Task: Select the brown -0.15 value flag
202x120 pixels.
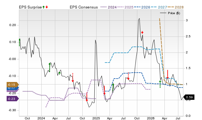Action: tap(13, 85)
